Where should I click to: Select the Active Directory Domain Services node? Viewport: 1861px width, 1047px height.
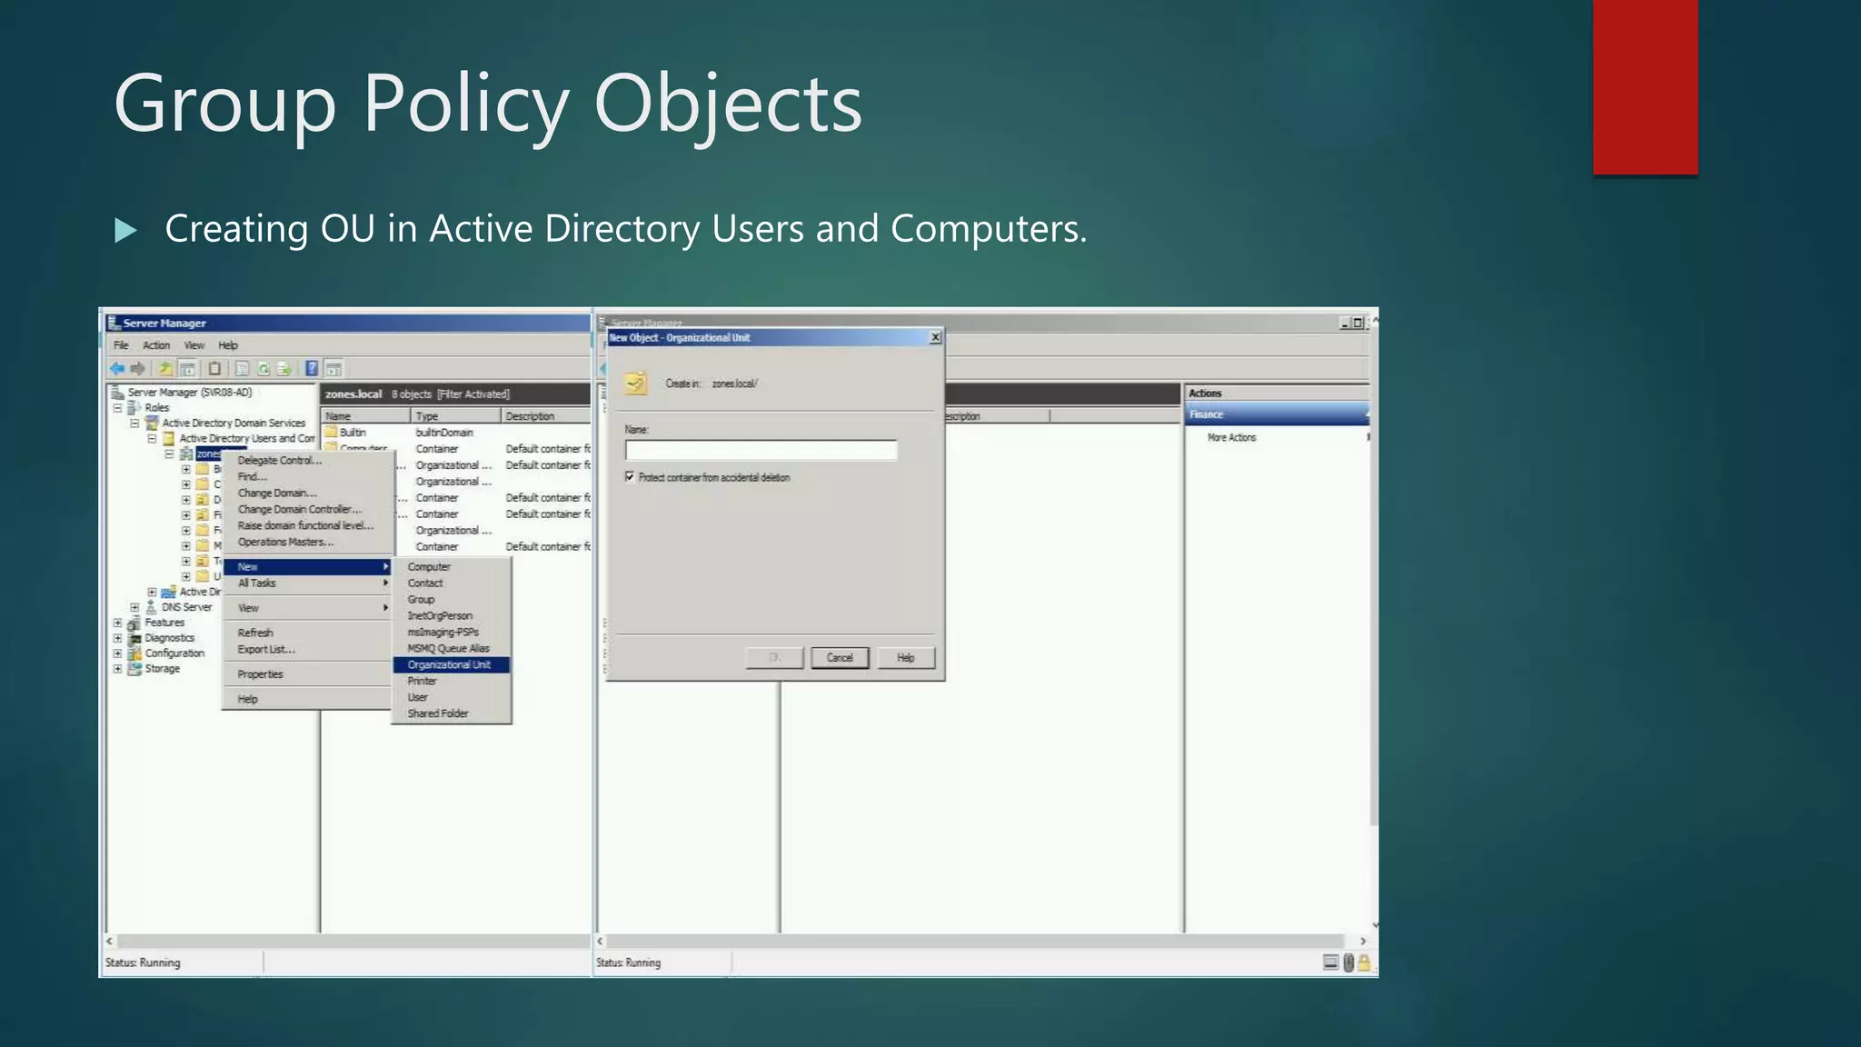pos(234,424)
